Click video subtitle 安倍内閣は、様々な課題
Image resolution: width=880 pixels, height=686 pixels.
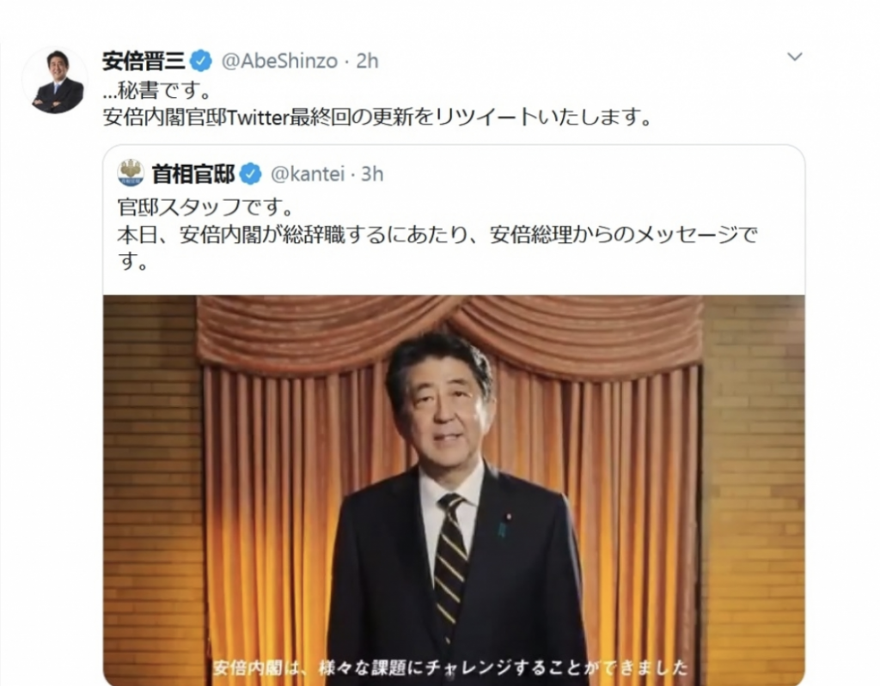coord(450,667)
